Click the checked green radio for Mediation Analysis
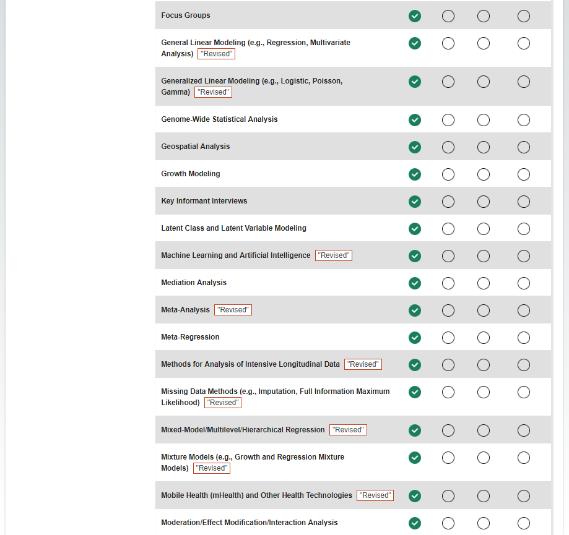 tap(415, 283)
